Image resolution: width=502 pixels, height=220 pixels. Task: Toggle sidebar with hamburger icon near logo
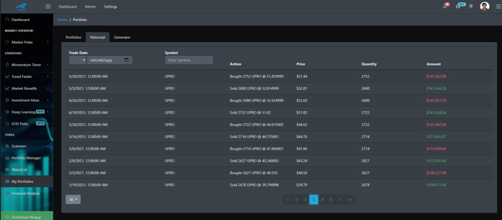(x=48, y=6)
